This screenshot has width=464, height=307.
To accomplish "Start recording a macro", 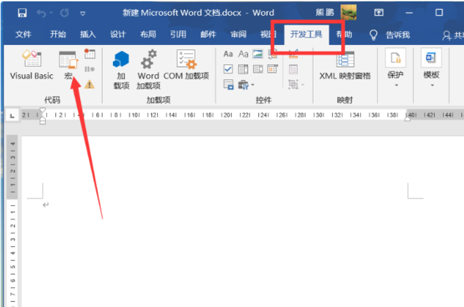I will tap(90, 54).
